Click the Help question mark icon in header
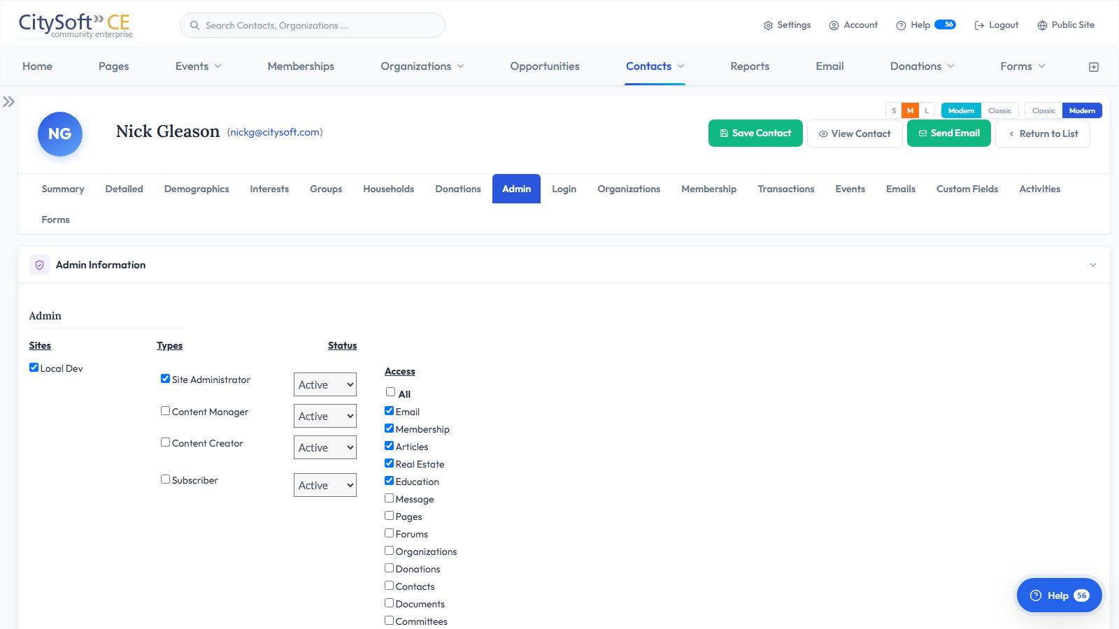The height and width of the screenshot is (629, 1119). tap(901, 25)
